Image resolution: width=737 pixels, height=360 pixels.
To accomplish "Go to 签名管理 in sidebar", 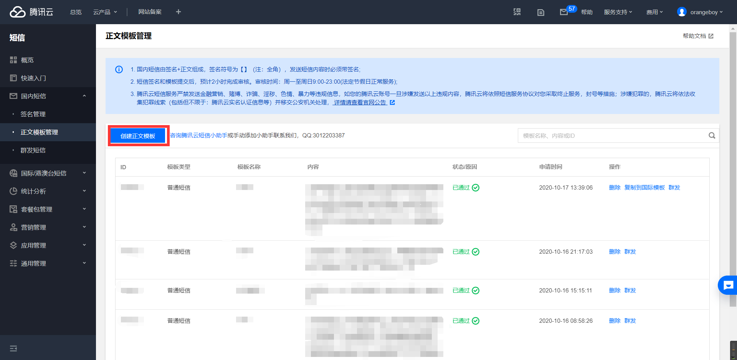I will coord(33,114).
